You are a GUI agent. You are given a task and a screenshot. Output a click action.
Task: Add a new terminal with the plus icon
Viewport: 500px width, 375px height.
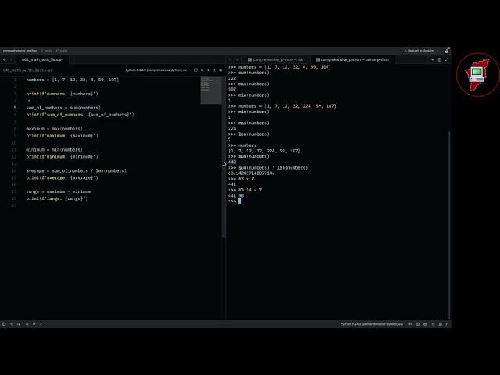(x=433, y=59)
